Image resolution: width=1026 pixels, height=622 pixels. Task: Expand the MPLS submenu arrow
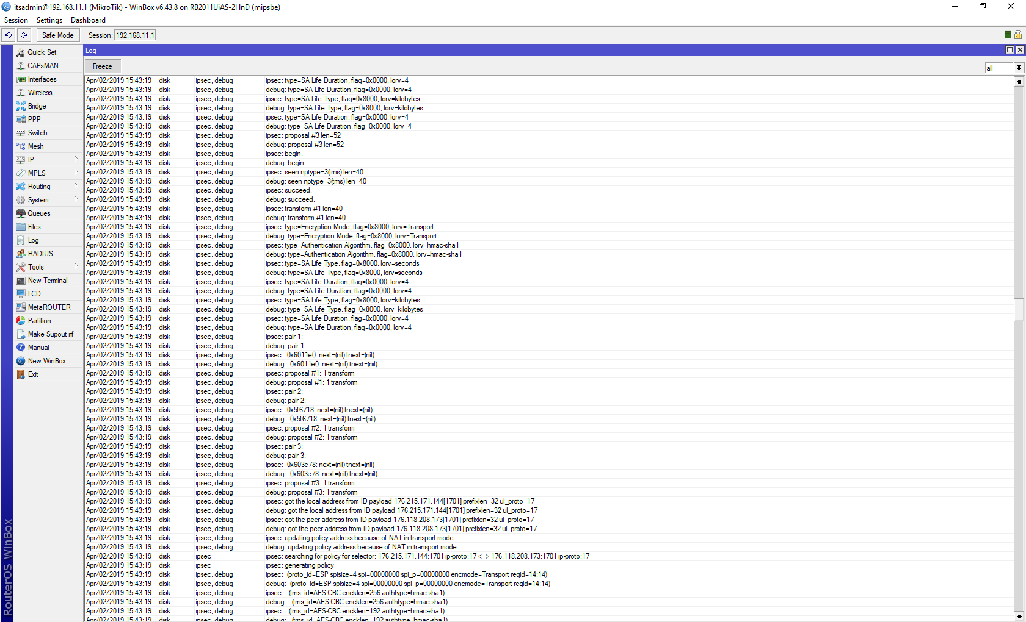coord(76,173)
